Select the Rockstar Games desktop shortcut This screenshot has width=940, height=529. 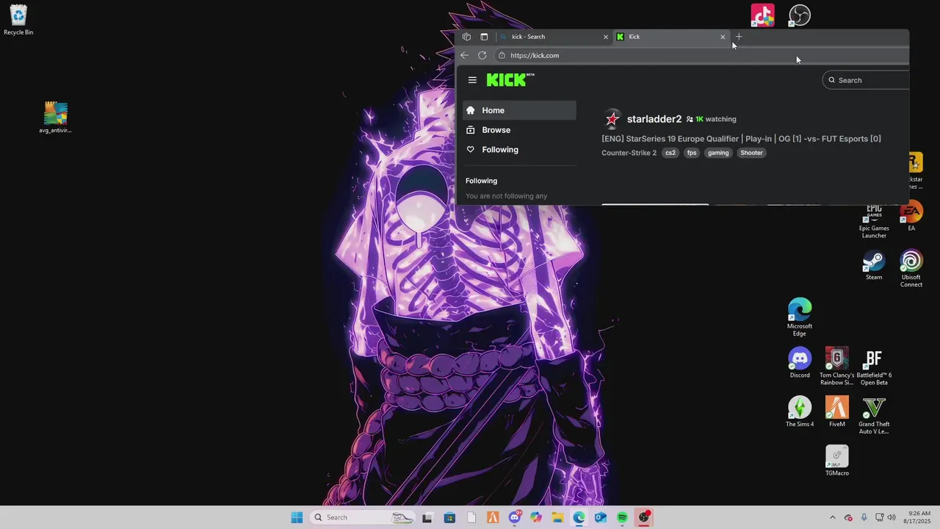point(916,170)
